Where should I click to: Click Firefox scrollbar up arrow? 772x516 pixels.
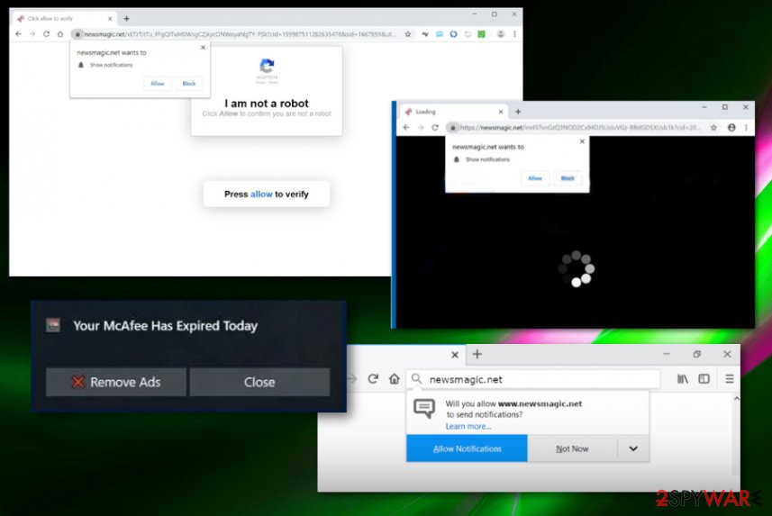(736, 398)
